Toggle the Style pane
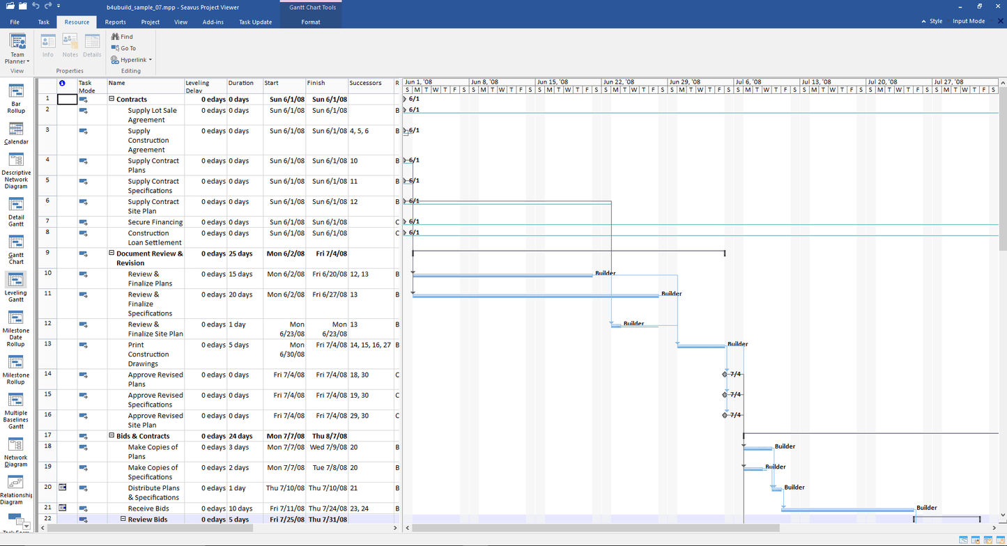Viewport: 1007px width, 546px height. (935, 21)
